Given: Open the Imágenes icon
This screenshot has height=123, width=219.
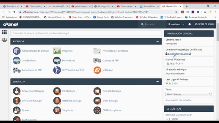Looking at the screenshot, I should pos(57,51).
